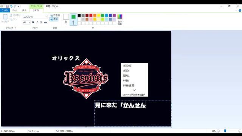The image size is (242, 136).
Task: Pick the black palette color
Action: [79, 15]
